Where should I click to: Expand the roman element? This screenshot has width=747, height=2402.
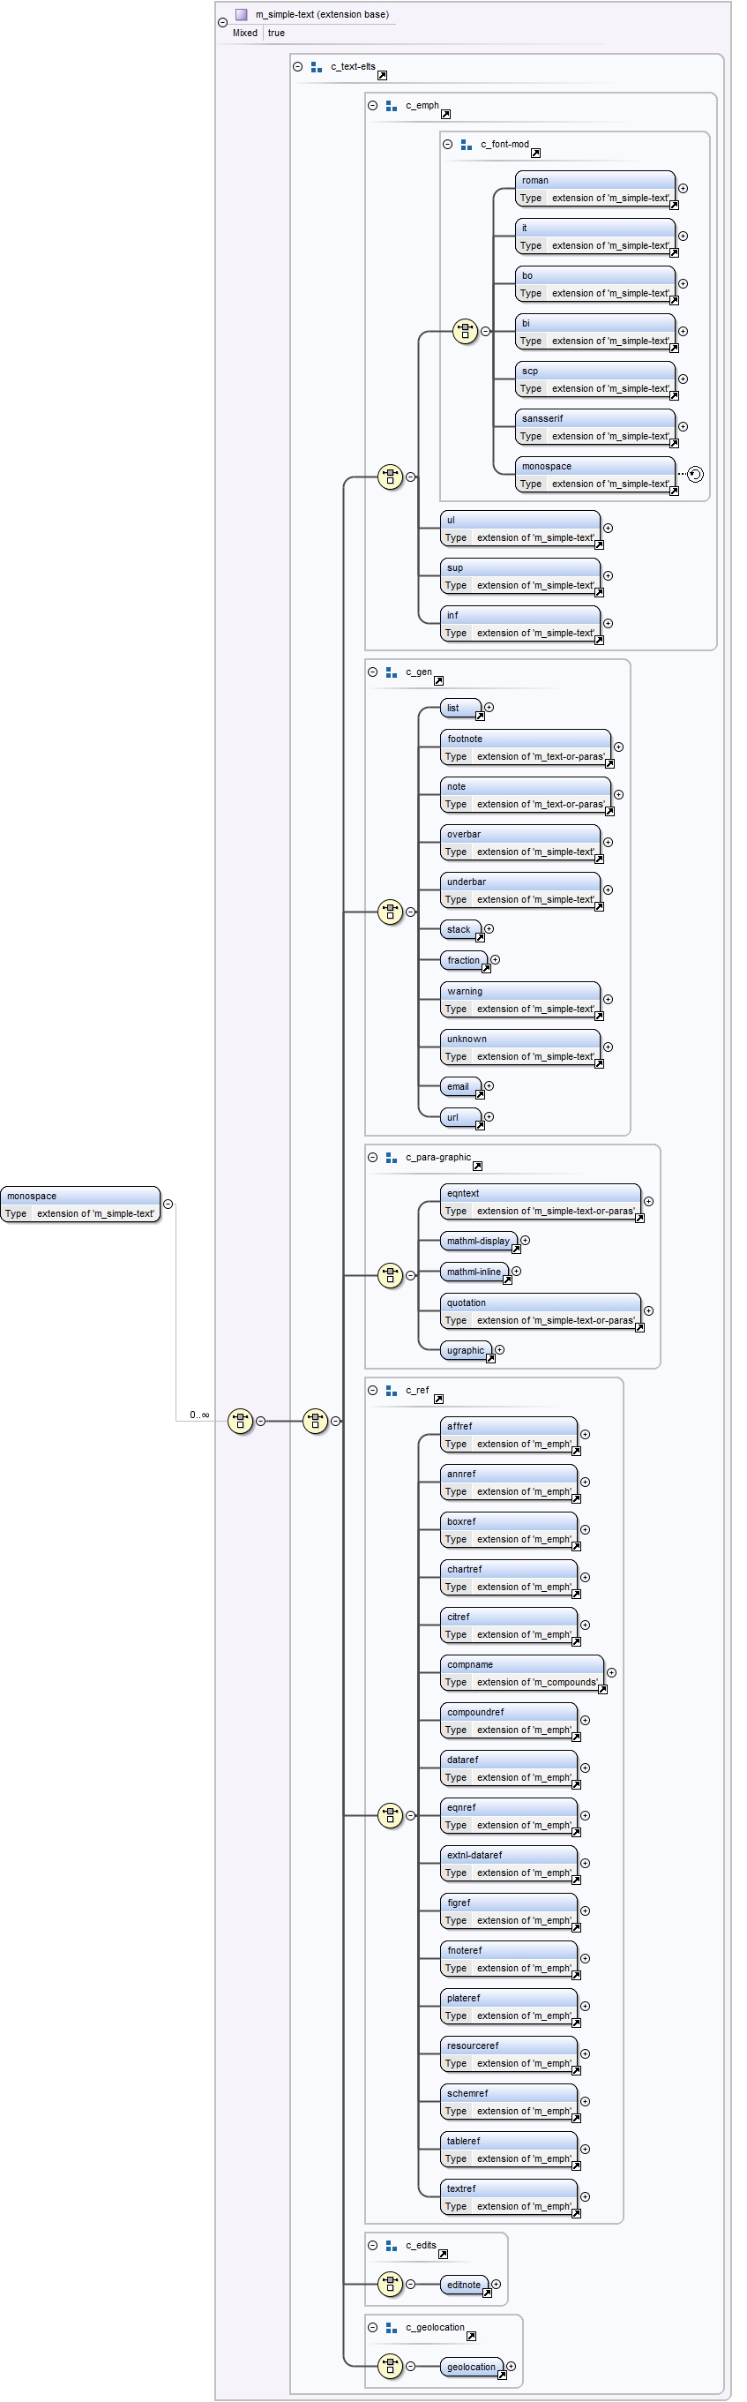coord(683,188)
